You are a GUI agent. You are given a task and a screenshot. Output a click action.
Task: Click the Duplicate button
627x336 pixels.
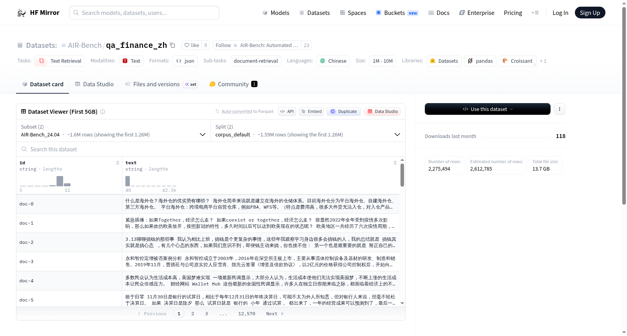tap(344, 111)
